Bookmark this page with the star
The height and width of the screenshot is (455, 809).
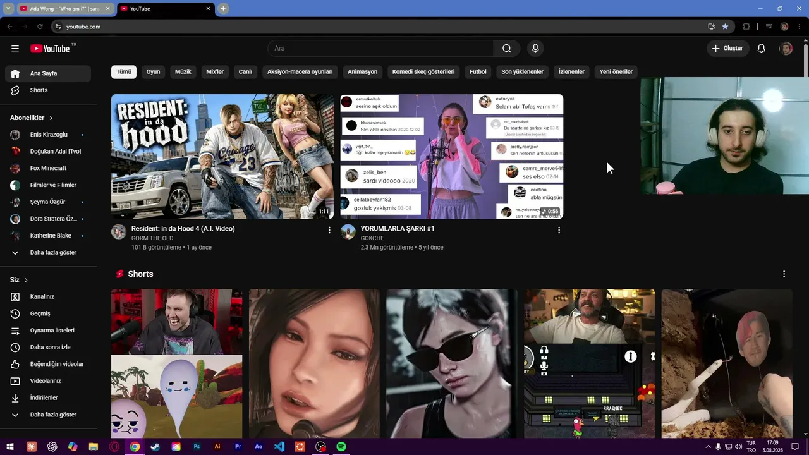725,27
